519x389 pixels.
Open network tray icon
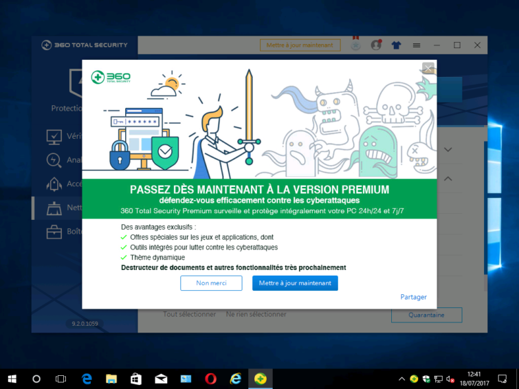(x=439, y=379)
